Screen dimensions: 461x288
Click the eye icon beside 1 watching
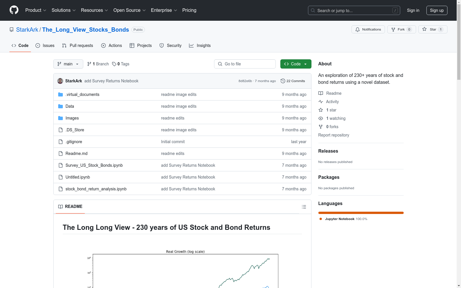point(321,118)
